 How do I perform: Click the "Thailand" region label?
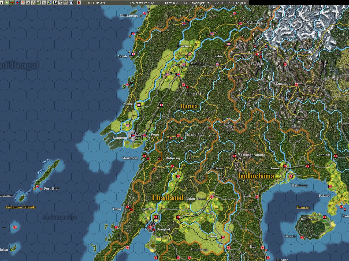point(167,198)
